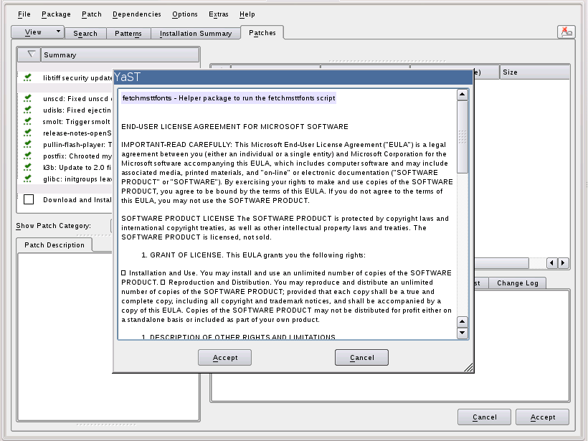
Task: Click Accept in the main package manager window
Action: (543, 417)
